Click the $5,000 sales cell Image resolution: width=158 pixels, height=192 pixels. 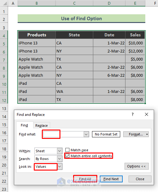135,59
